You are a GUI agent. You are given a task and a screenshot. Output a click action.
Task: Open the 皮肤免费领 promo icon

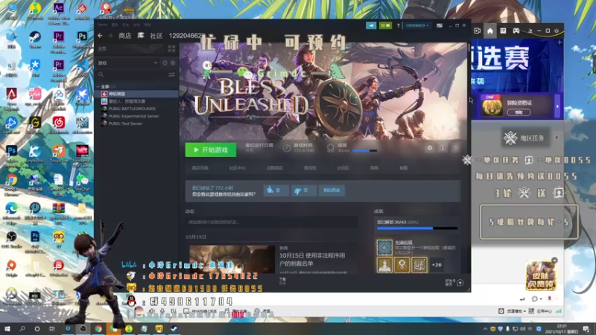(x=541, y=275)
